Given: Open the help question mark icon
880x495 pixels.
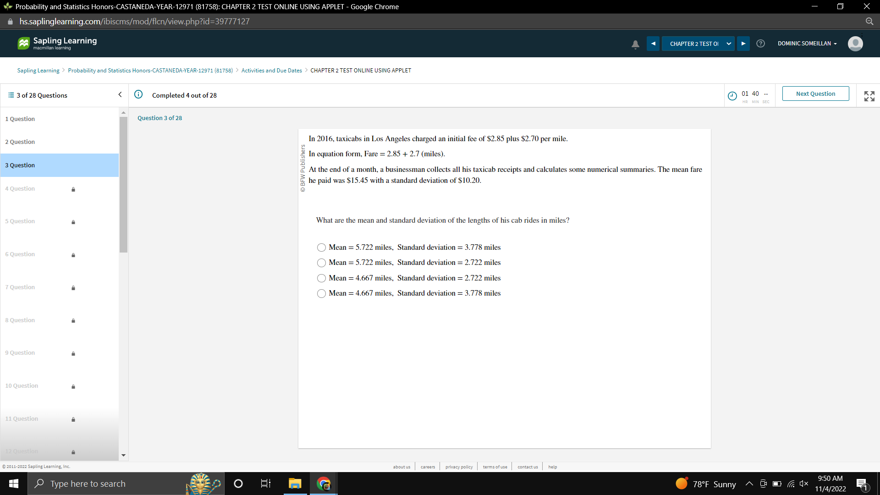Looking at the screenshot, I should click(761, 44).
